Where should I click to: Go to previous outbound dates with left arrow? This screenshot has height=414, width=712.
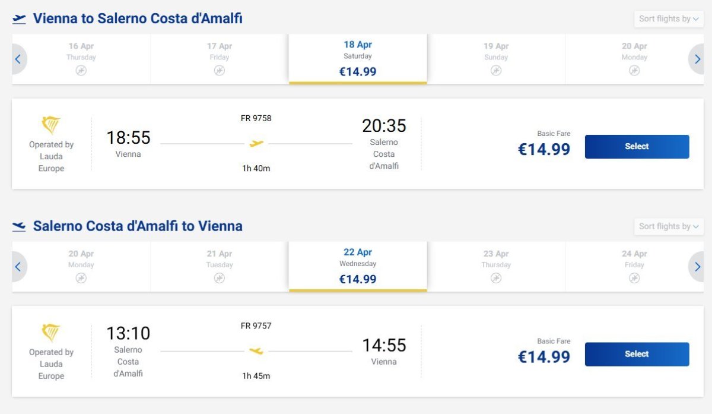[18, 59]
